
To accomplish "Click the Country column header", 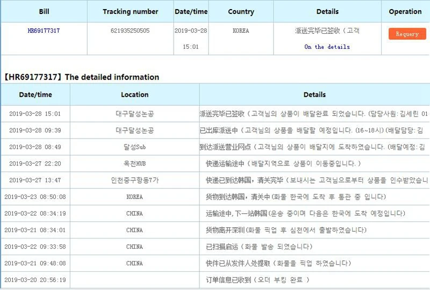I will point(241,11).
